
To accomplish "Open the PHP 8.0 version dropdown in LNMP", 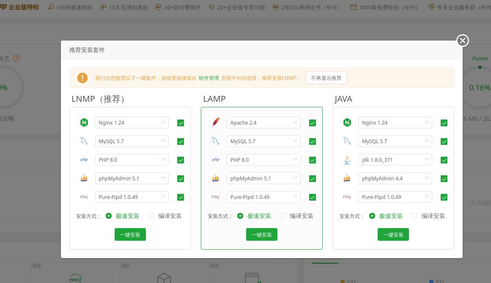I will [x=132, y=160].
